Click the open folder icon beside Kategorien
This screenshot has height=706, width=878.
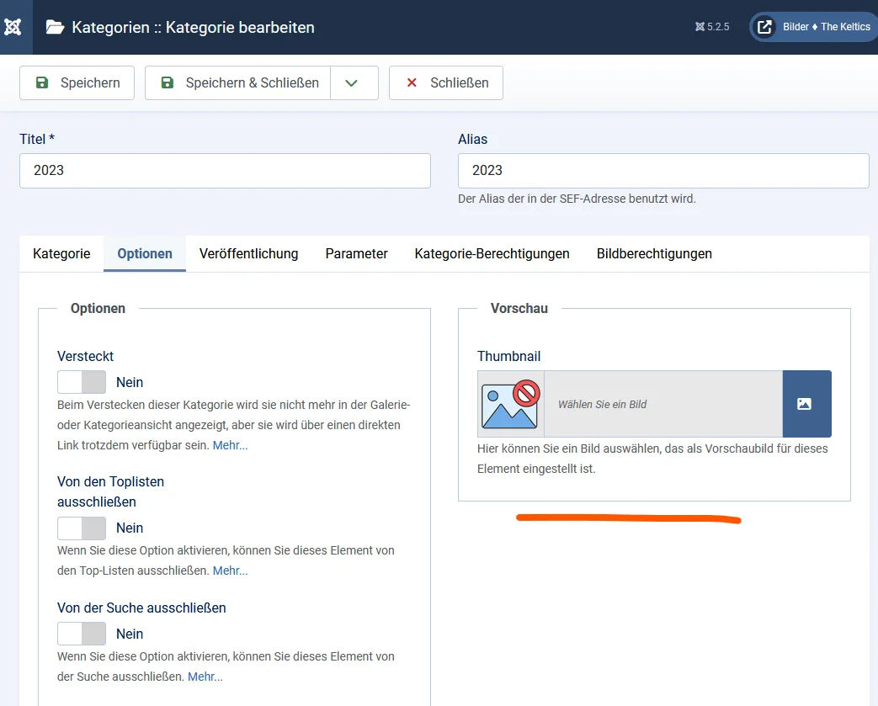pos(55,27)
